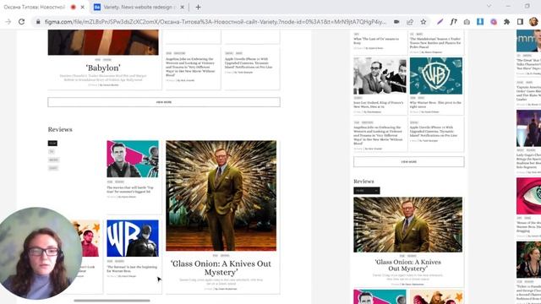Click the Glass Onion image in tablet layout
The image size is (541, 304).
(x=407, y=225)
